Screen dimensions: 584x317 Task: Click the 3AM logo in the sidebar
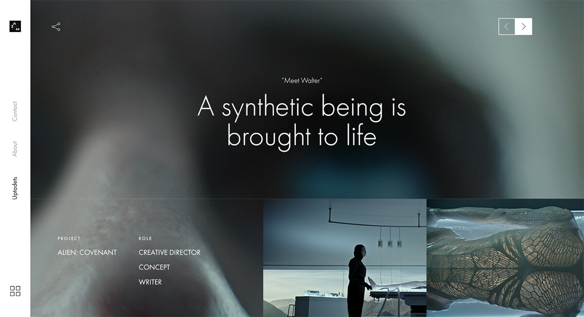(x=15, y=26)
